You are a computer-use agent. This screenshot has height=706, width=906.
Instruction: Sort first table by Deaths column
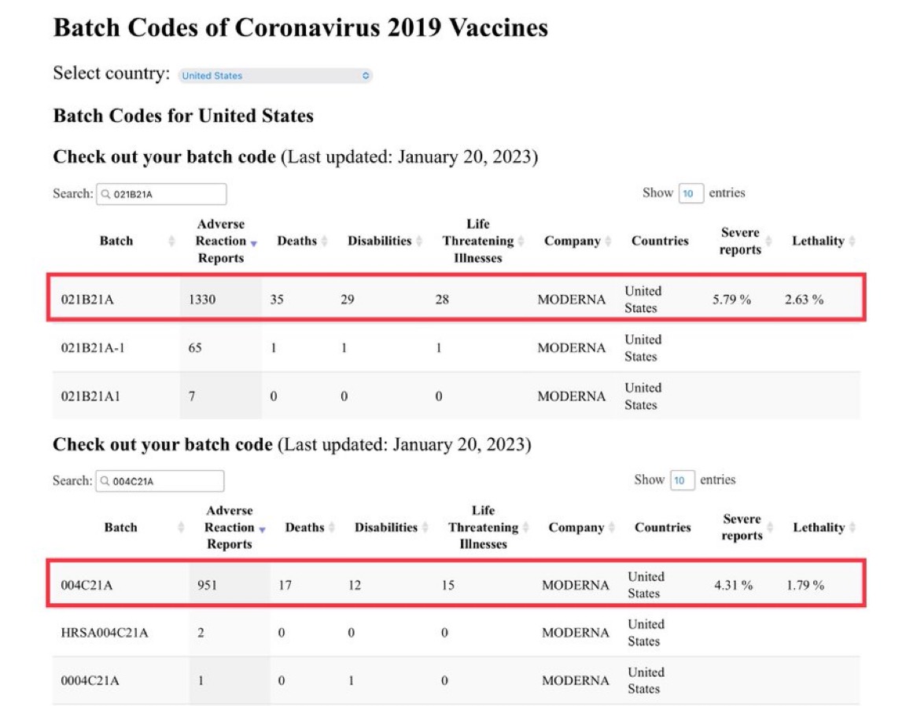pos(297,241)
